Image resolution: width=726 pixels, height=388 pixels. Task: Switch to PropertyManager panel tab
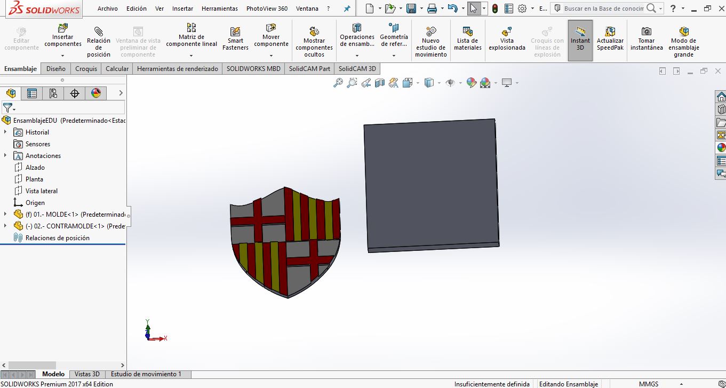(32, 93)
